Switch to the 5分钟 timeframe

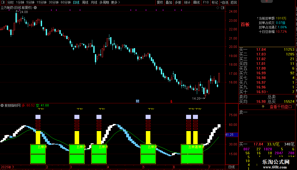pyautogui.click(x=30, y=2)
